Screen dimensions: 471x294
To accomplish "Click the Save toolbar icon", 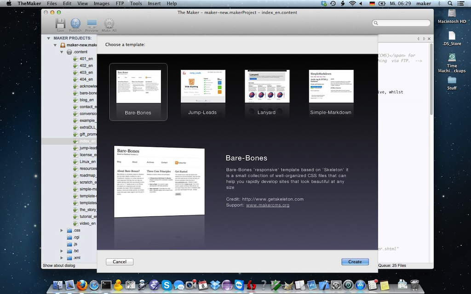I will pyautogui.click(x=60, y=24).
